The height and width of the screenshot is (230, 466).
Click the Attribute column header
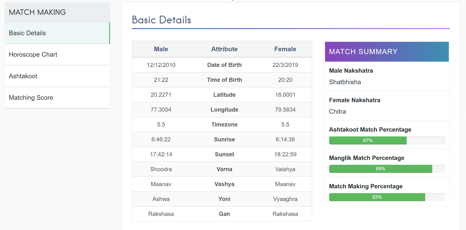(x=224, y=49)
